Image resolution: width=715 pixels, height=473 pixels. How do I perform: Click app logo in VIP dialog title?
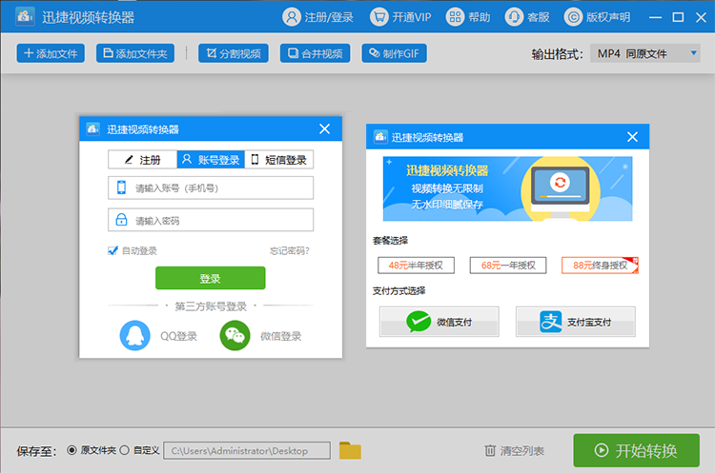coord(380,137)
